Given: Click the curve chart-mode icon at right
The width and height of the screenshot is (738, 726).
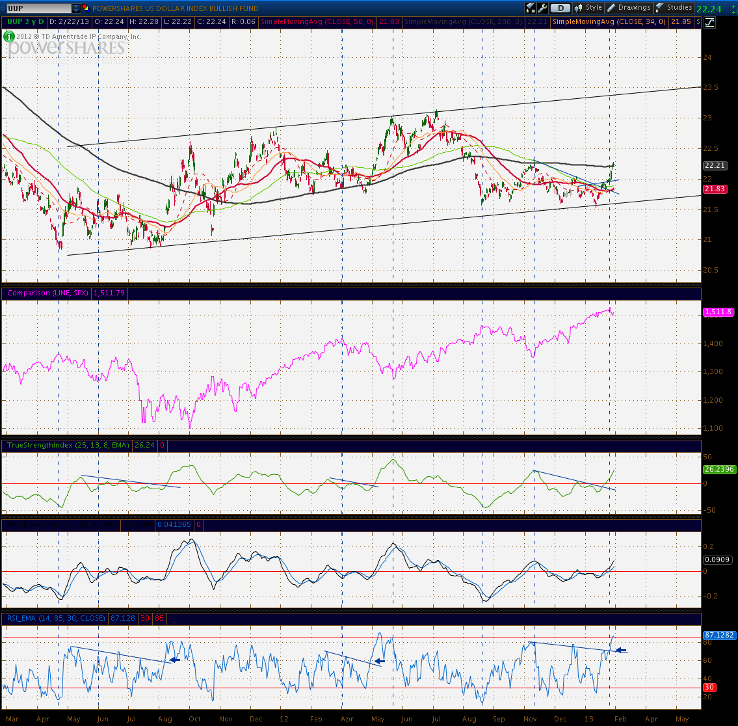Looking at the screenshot, I should coord(710,22).
